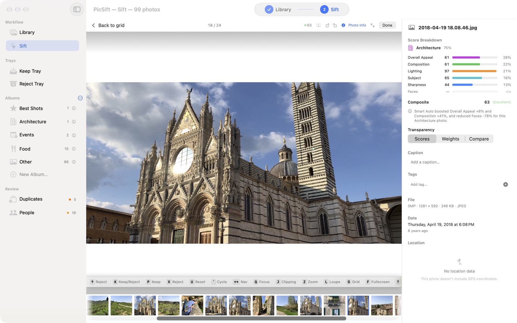The height and width of the screenshot is (323, 517).
Task: Open the Food album
Action: (42, 149)
